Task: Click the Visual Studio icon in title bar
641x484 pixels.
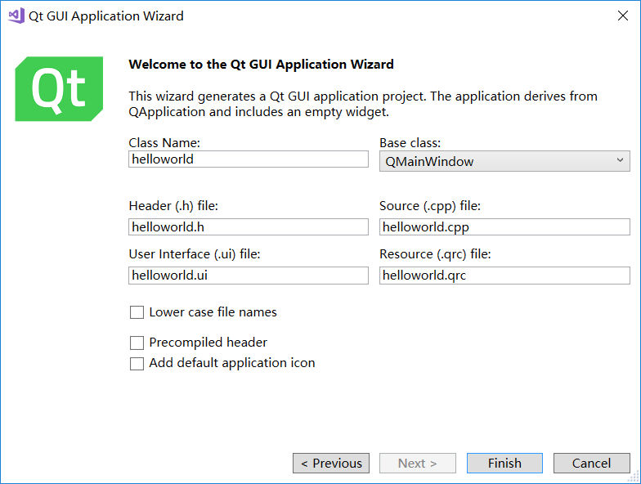Action: [x=16, y=16]
